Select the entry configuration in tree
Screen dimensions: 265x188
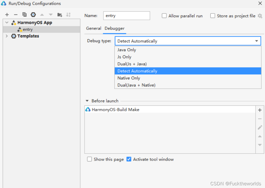(x=41, y=29)
